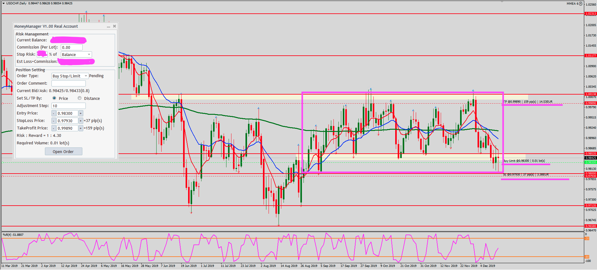The image size is (597, 270).
Task: Click the Entry Price value field 0.98300
Action: click(x=67, y=113)
